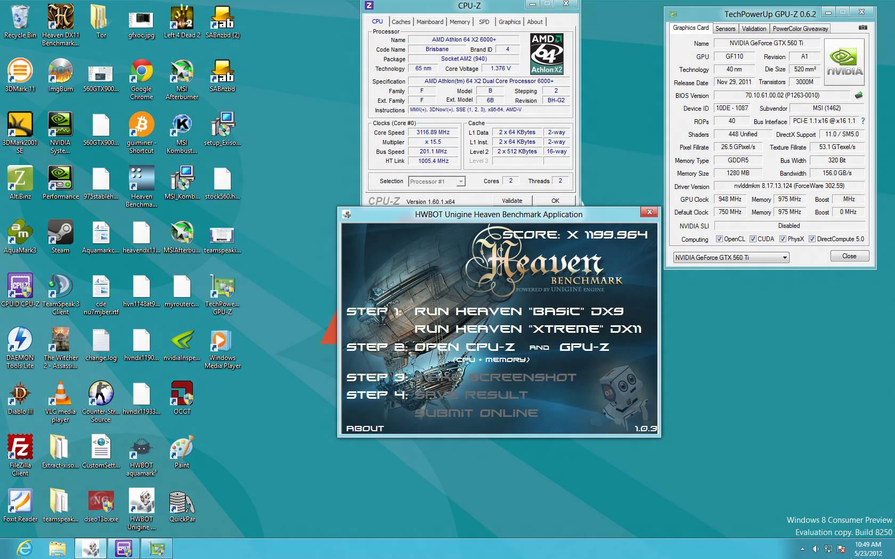The image size is (895, 559).
Task: Show hidden icons in the system tray
Action: pos(802,549)
